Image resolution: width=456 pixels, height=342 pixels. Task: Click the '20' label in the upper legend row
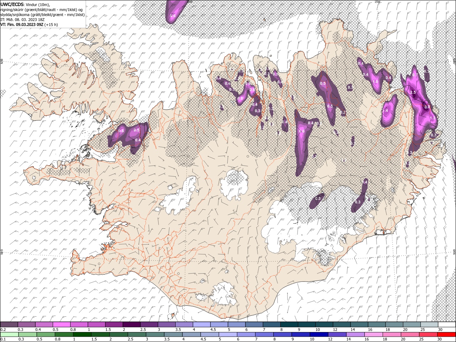[405, 330]
